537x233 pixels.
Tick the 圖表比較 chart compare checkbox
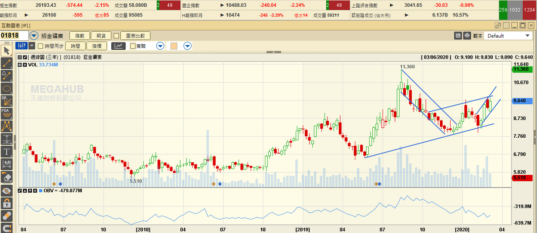116,36
